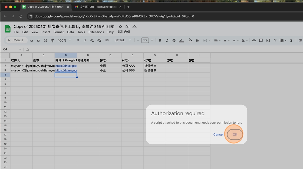
Task: Cancel the authorization dialog
Action: click(x=218, y=134)
